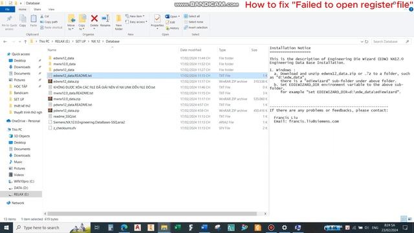
Task: Create a New folder from the ribbon
Action: tap(118, 22)
